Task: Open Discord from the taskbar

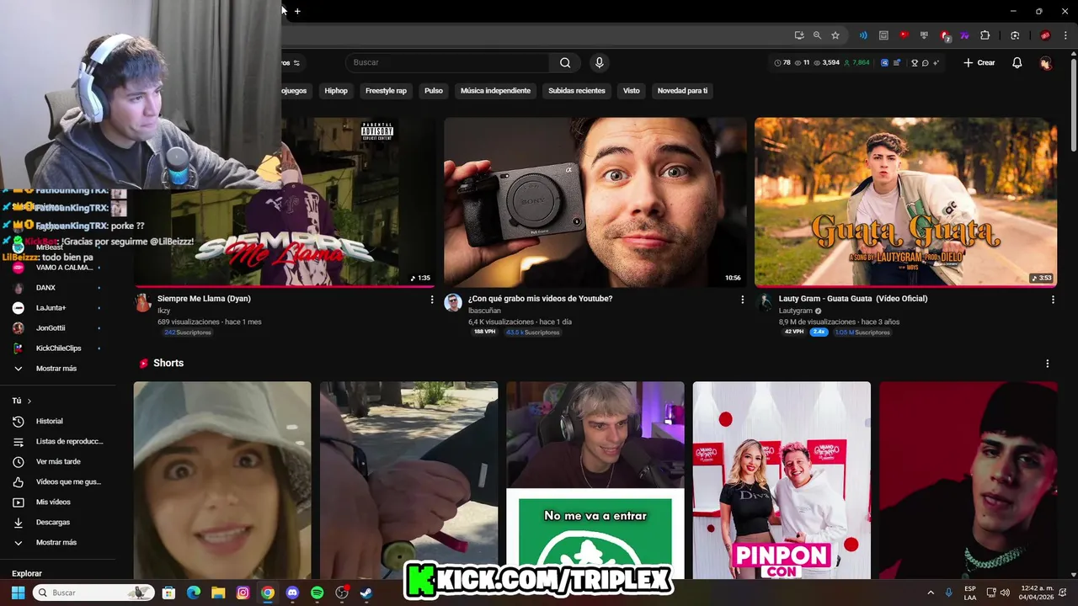Action: tap(292, 593)
